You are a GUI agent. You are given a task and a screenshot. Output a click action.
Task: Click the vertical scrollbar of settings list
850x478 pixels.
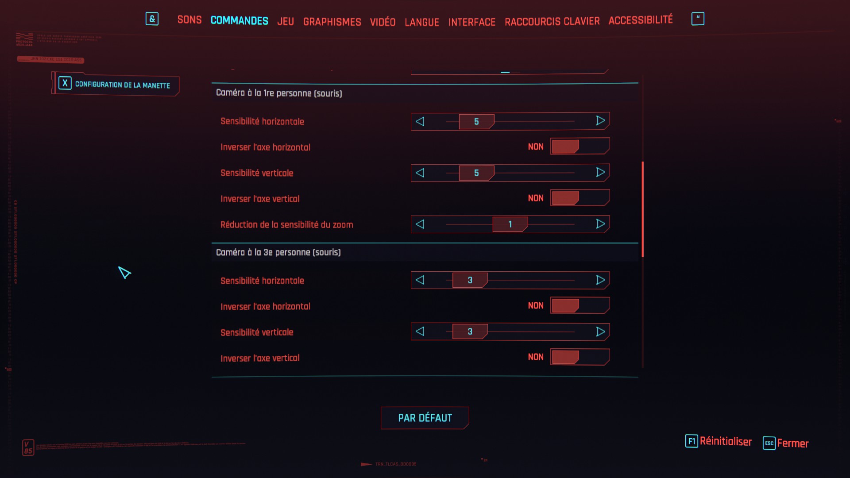tap(642, 209)
